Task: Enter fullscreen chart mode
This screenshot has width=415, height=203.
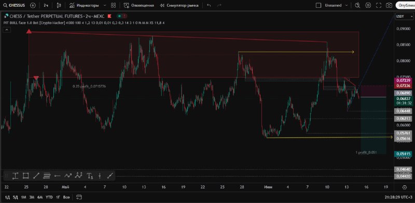Action: coord(379,5)
